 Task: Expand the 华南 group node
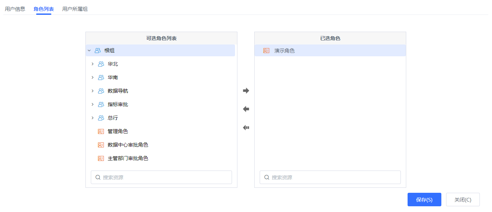[x=93, y=78]
